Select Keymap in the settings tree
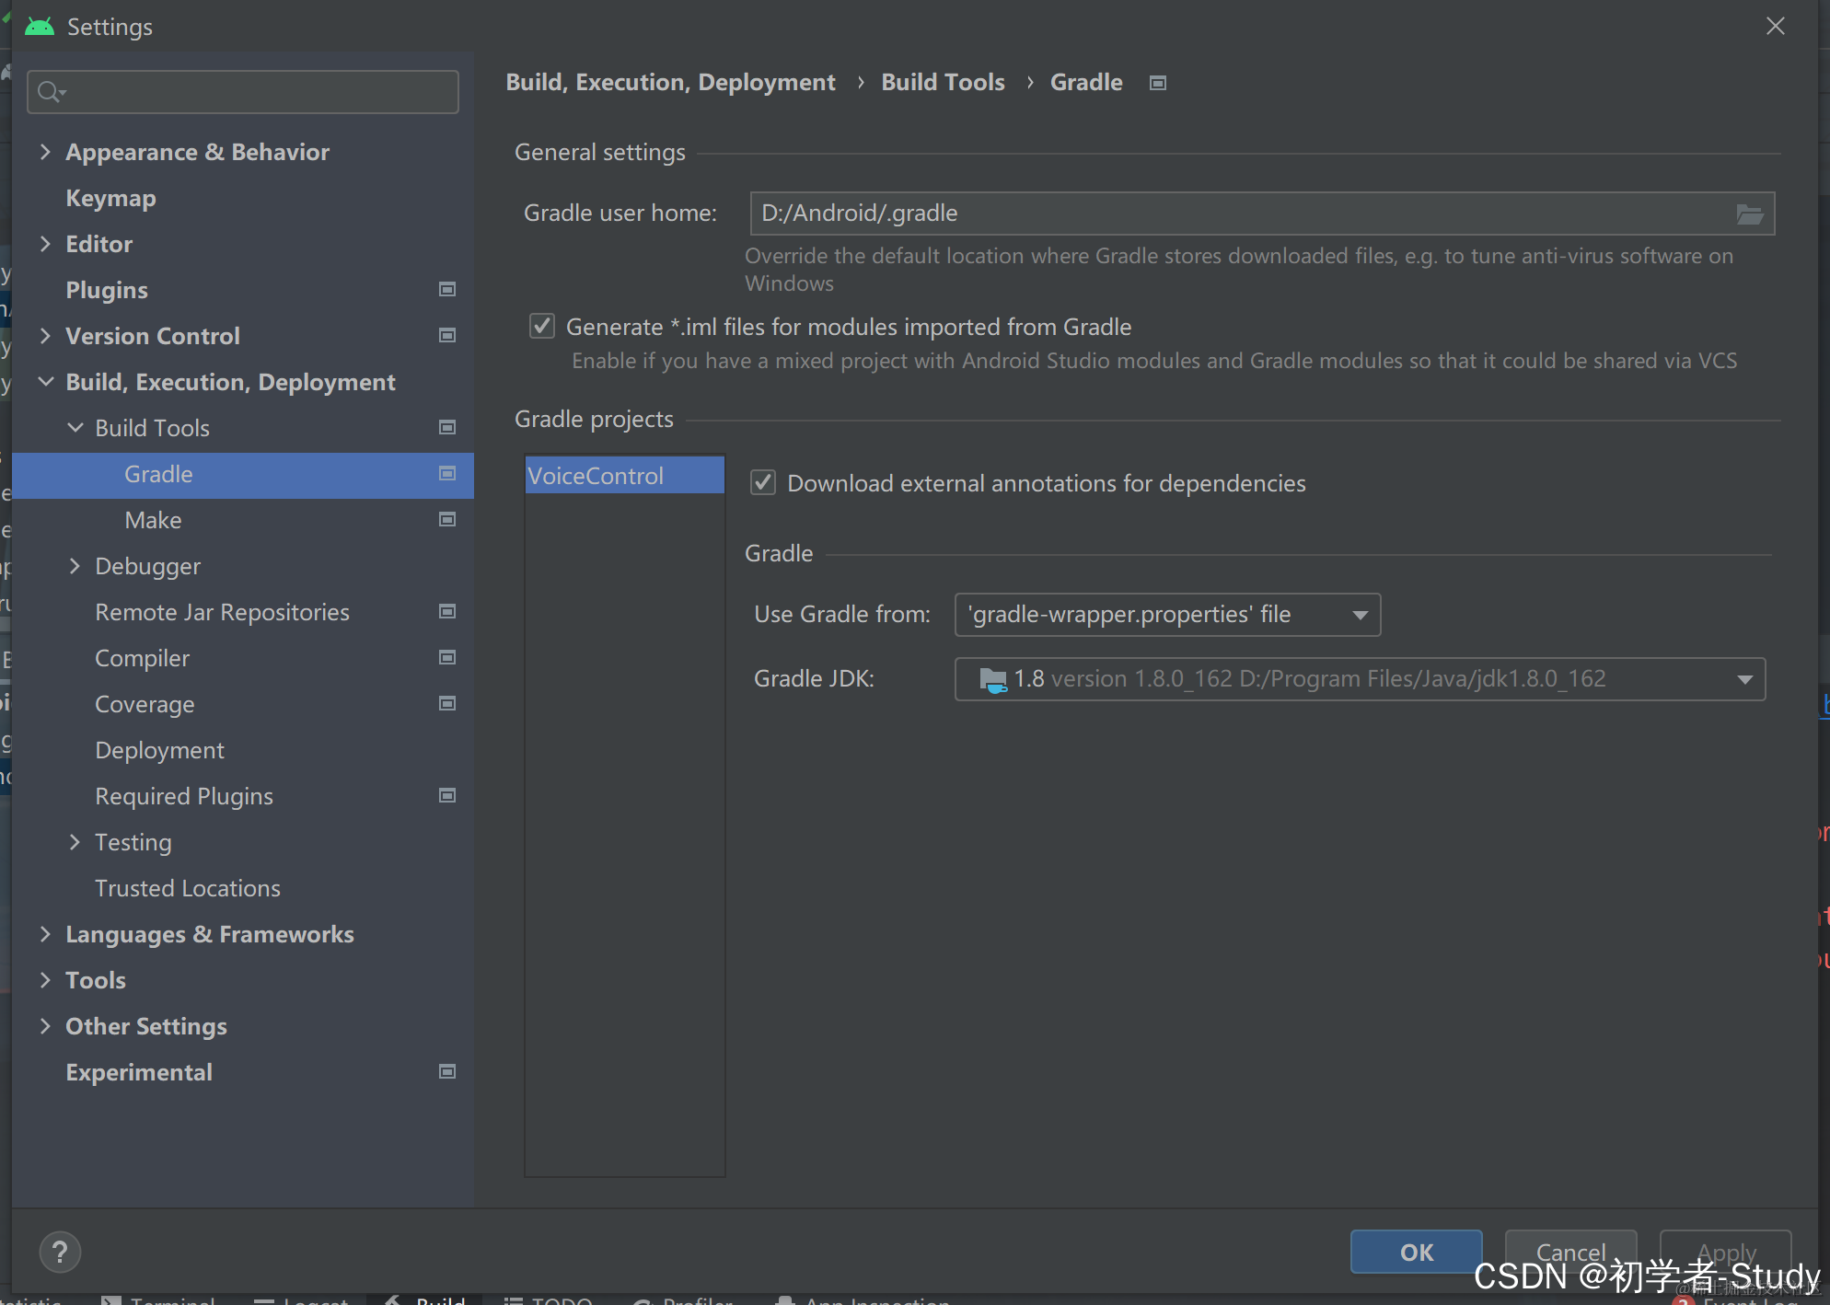 (x=110, y=198)
